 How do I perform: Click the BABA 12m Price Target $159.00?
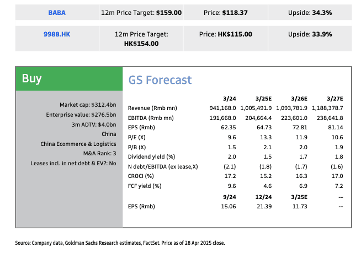click(x=141, y=12)
